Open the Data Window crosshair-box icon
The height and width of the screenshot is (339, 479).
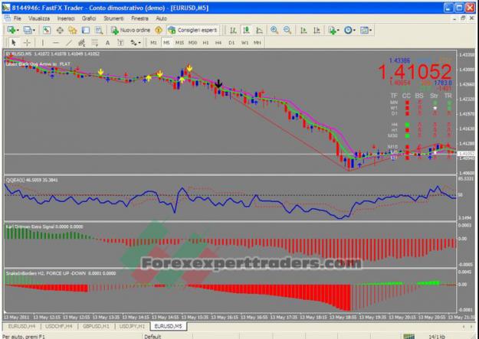point(60,30)
